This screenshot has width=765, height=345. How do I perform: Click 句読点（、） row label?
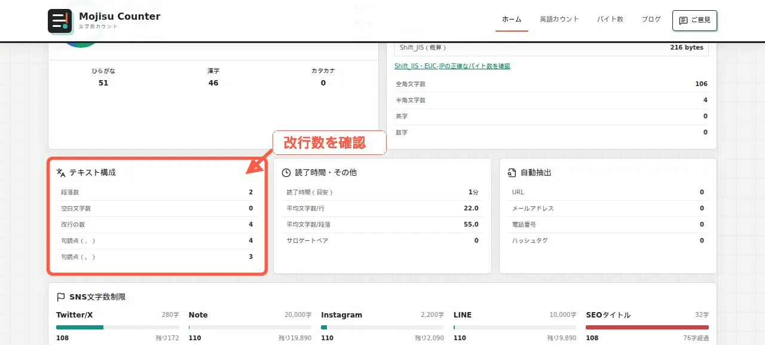tap(78, 240)
